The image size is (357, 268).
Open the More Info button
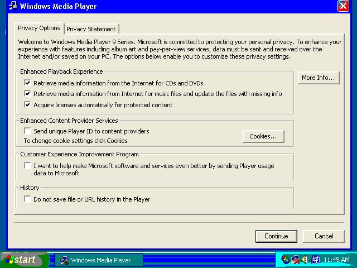point(319,78)
